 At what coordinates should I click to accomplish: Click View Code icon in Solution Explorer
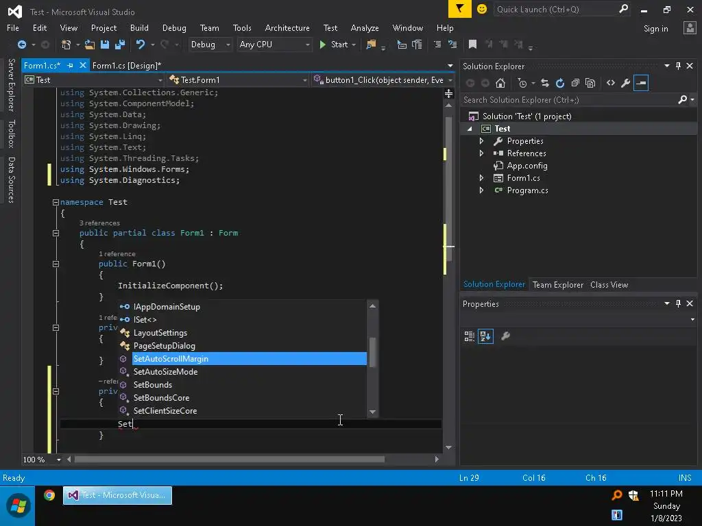point(611,83)
